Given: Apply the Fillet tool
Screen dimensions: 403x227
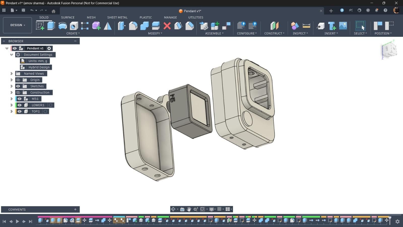Looking at the screenshot, I should tap(133, 26).
